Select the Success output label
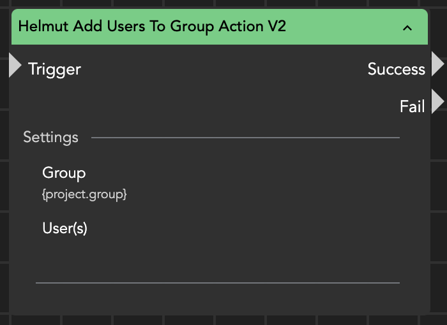This screenshot has height=325, width=447. pyautogui.click(x=396, y=69)
